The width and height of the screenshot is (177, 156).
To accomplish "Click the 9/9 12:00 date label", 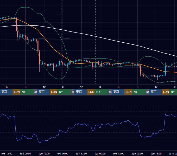I will pyautogui.click(x=156, y=153).
